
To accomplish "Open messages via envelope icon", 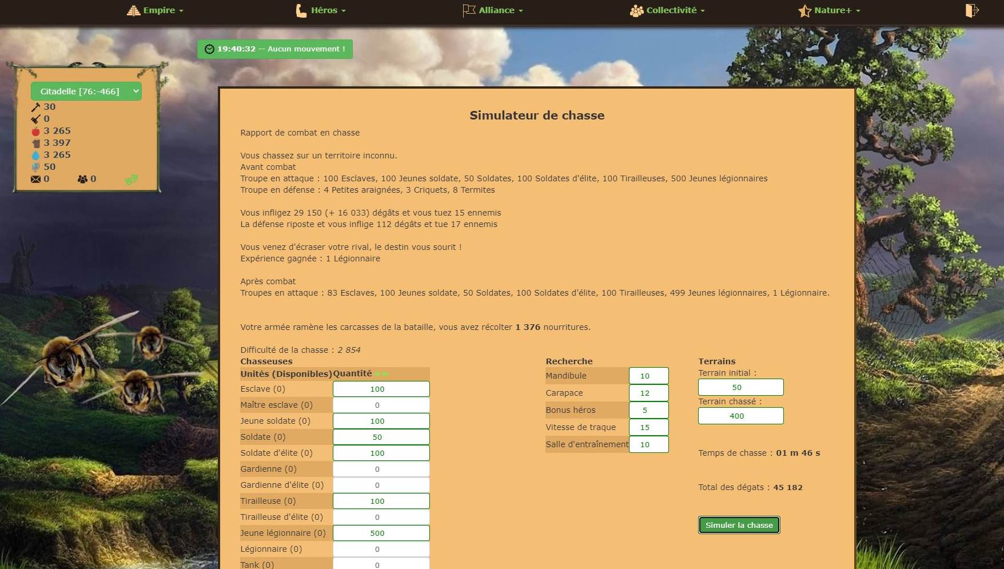I will [35, 179].
